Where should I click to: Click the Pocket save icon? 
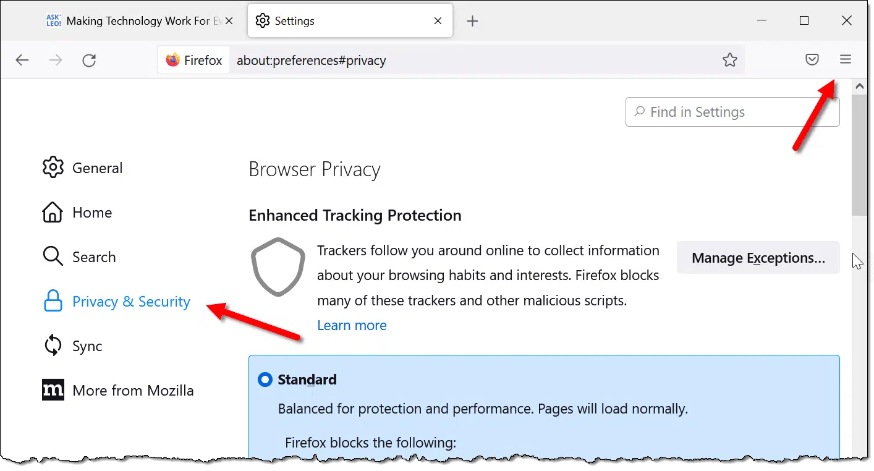click(x=812, y=60)
